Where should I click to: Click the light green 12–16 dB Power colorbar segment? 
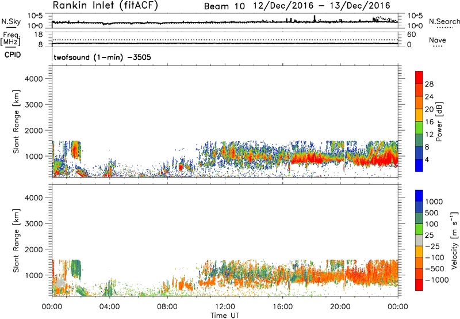pyautogui.click(x=419, y=128)
